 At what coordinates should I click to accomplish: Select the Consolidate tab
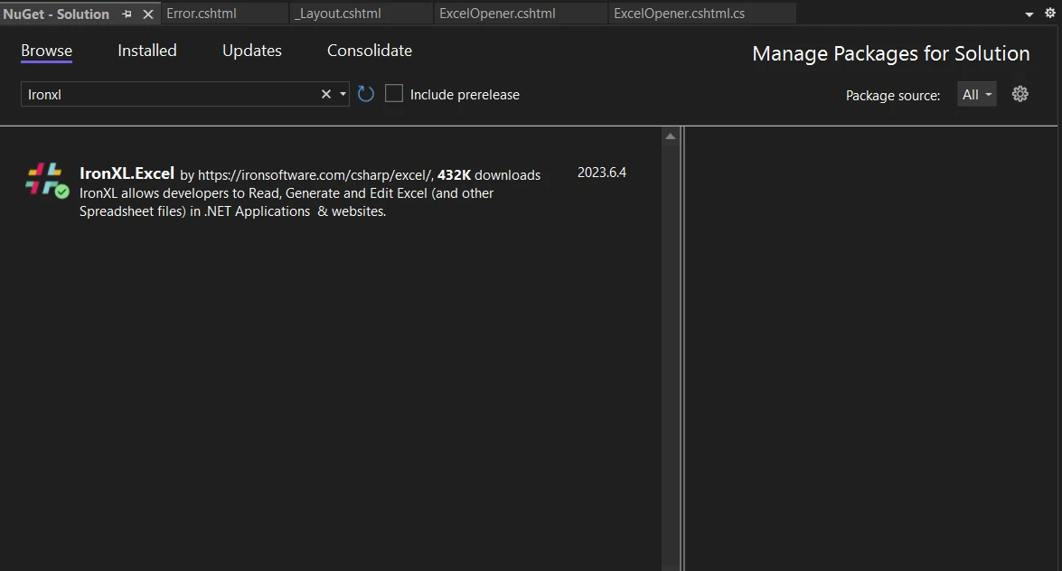pos(370,51)
